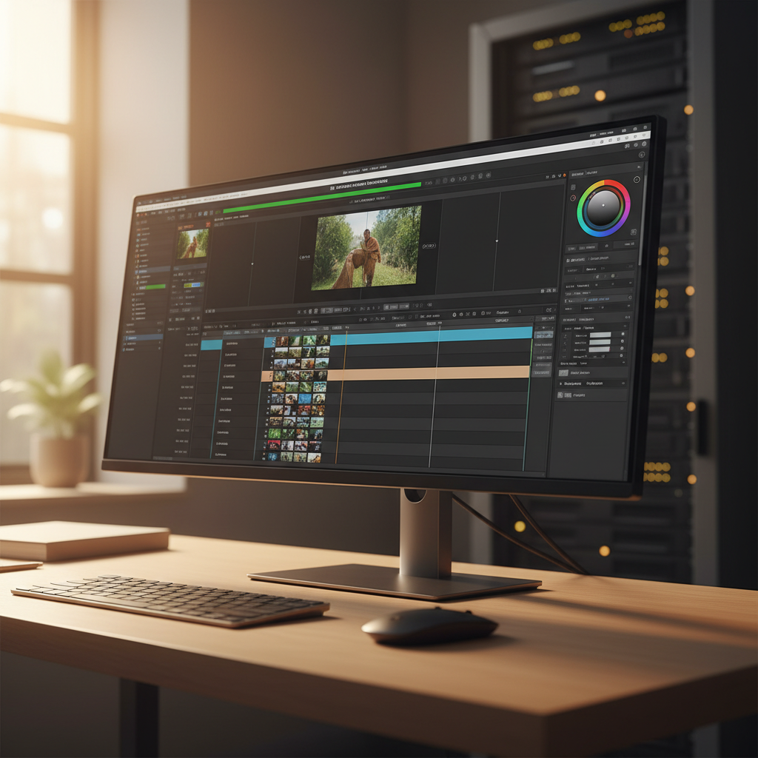The image size is (758, 758).
Task: Click the green level bar in the left sidebar list
Action: 155,287
